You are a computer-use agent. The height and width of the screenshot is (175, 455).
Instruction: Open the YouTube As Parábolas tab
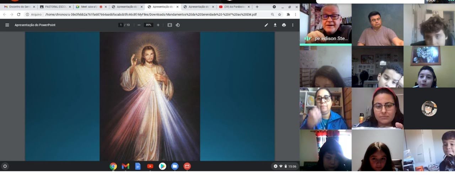click(232, 7)
